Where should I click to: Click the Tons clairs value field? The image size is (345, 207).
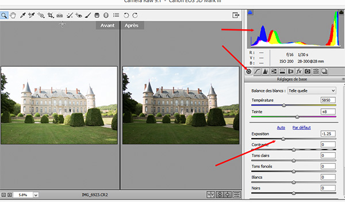[x=328, y=155]
